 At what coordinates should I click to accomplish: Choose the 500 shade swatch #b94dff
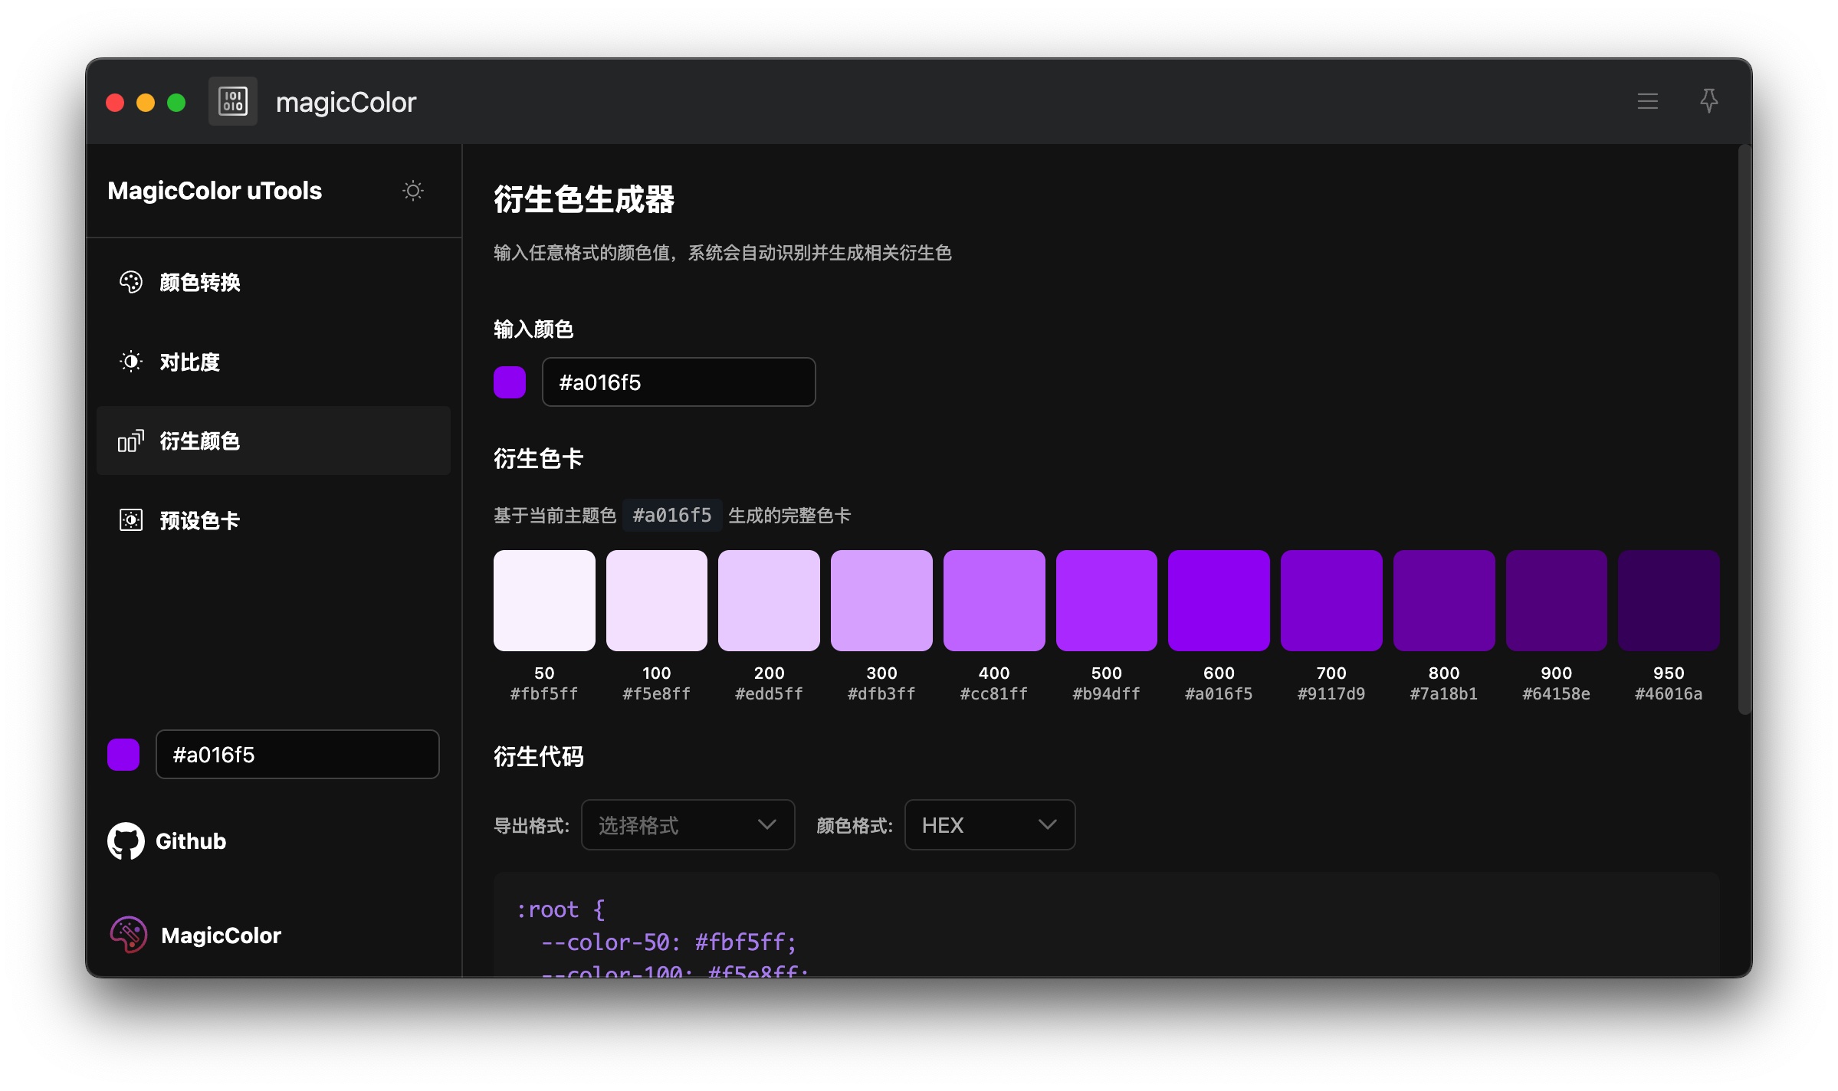tap(1107, 601)
